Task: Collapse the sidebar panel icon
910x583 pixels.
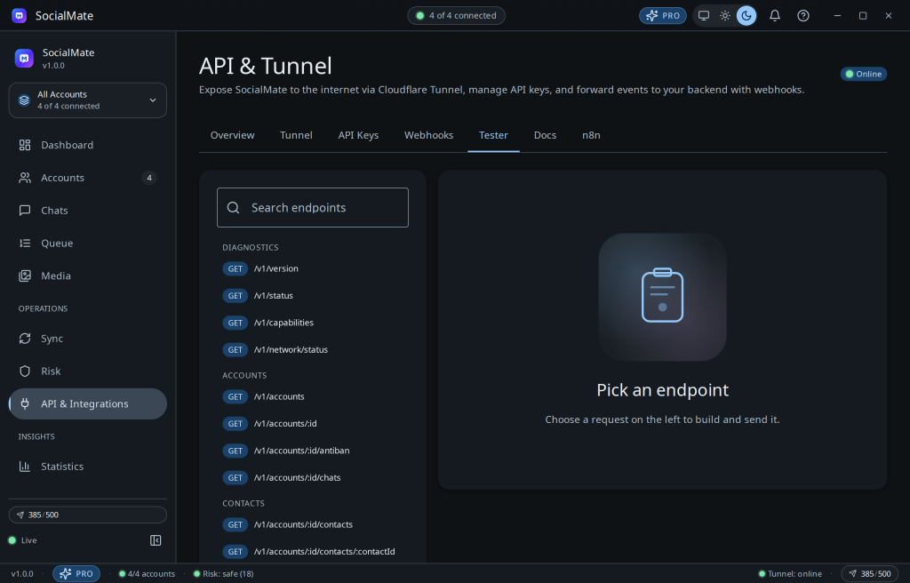Action: 156,540
